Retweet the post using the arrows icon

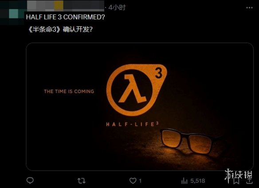click(x=82, y=181)
